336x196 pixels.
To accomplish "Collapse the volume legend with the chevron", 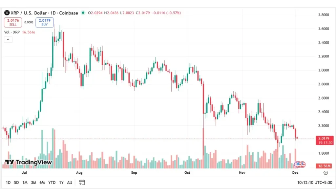I will [x=8, y=39].
